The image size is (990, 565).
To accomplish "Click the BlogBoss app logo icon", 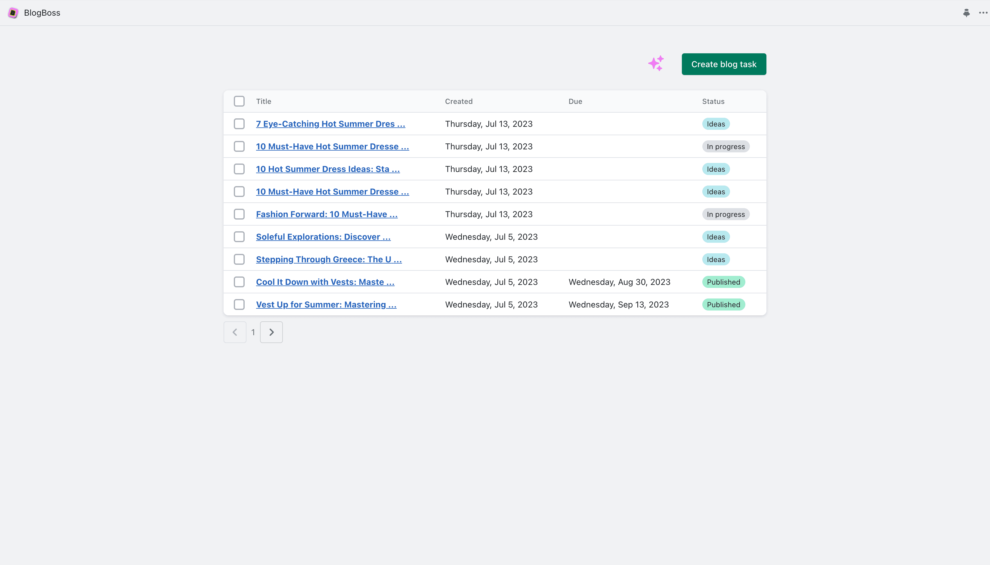I will click(x=13, y=13).
